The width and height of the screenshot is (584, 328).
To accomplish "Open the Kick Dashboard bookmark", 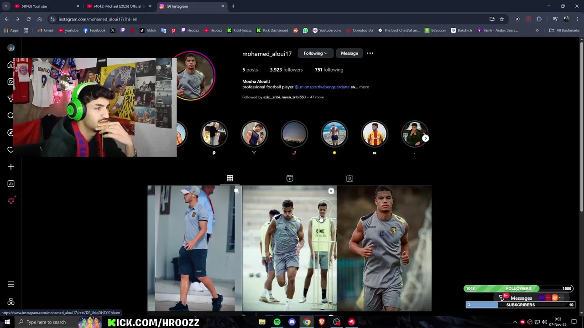I will (272, 31).
